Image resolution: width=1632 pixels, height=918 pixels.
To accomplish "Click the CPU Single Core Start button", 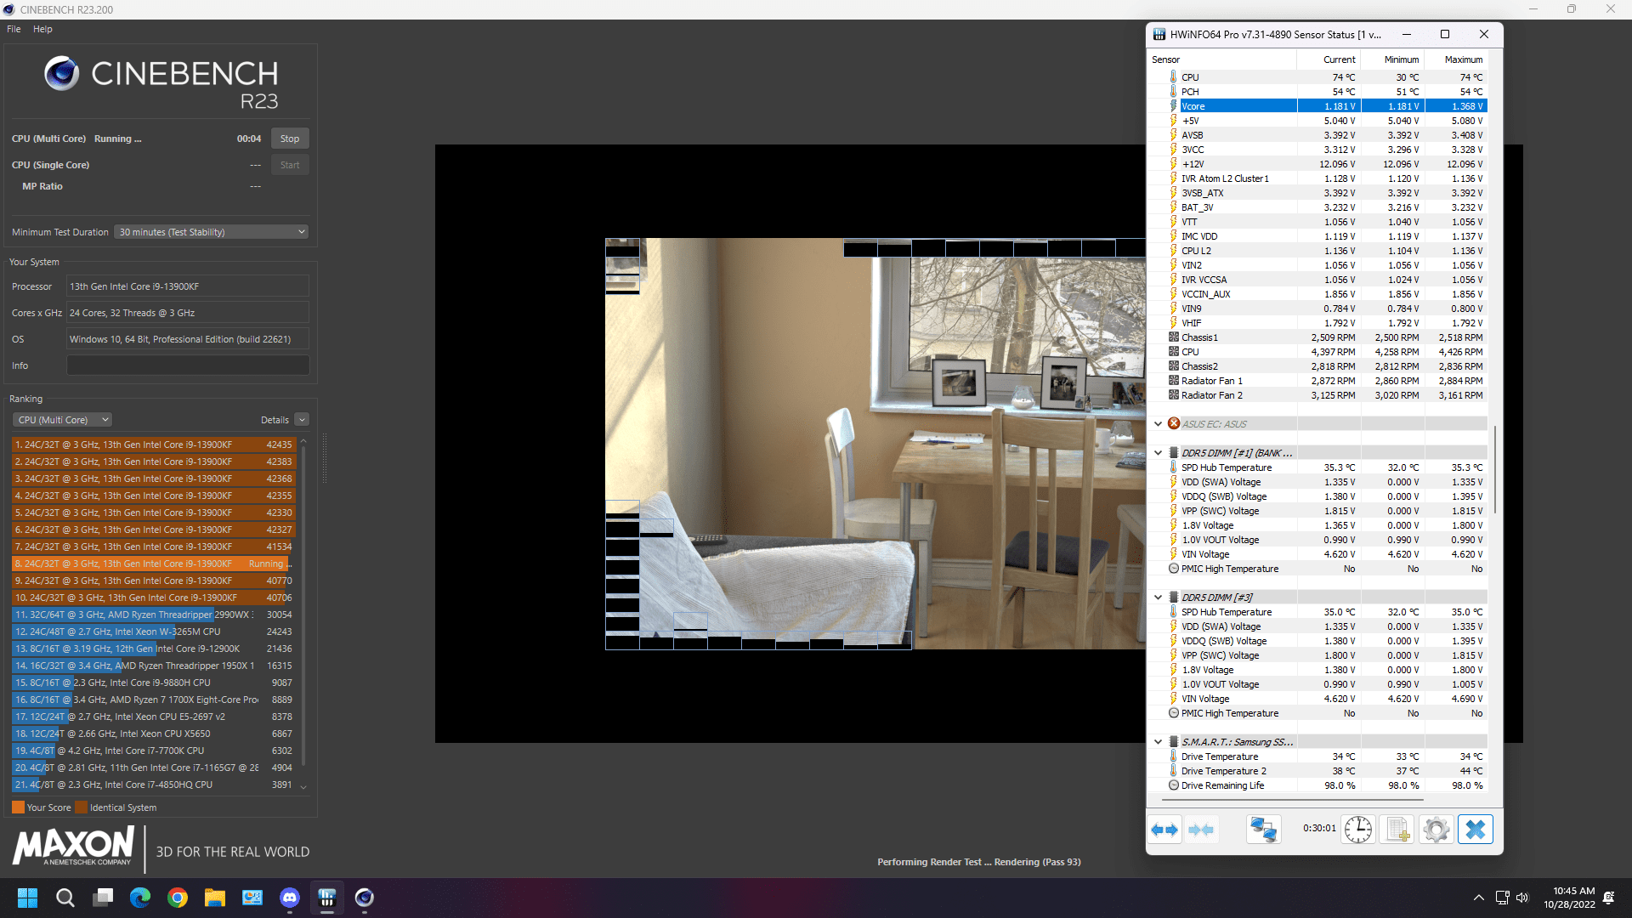I will [x=290, y=165].
